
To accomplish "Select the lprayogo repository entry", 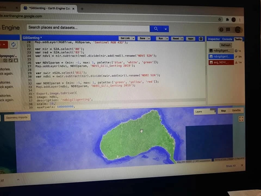I will (x=8, y=56).
